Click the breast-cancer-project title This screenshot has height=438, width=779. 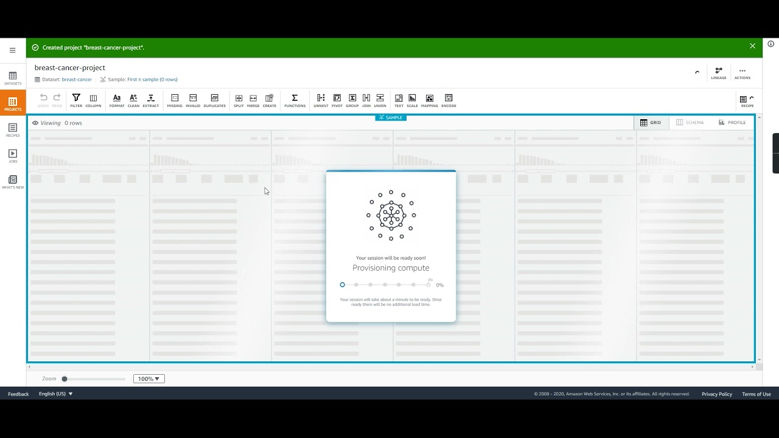pos(70,68)
